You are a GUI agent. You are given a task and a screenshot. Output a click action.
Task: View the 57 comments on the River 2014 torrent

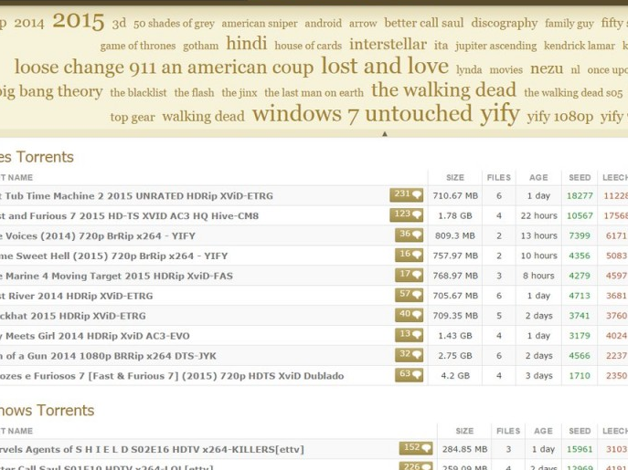pos(410,296)
